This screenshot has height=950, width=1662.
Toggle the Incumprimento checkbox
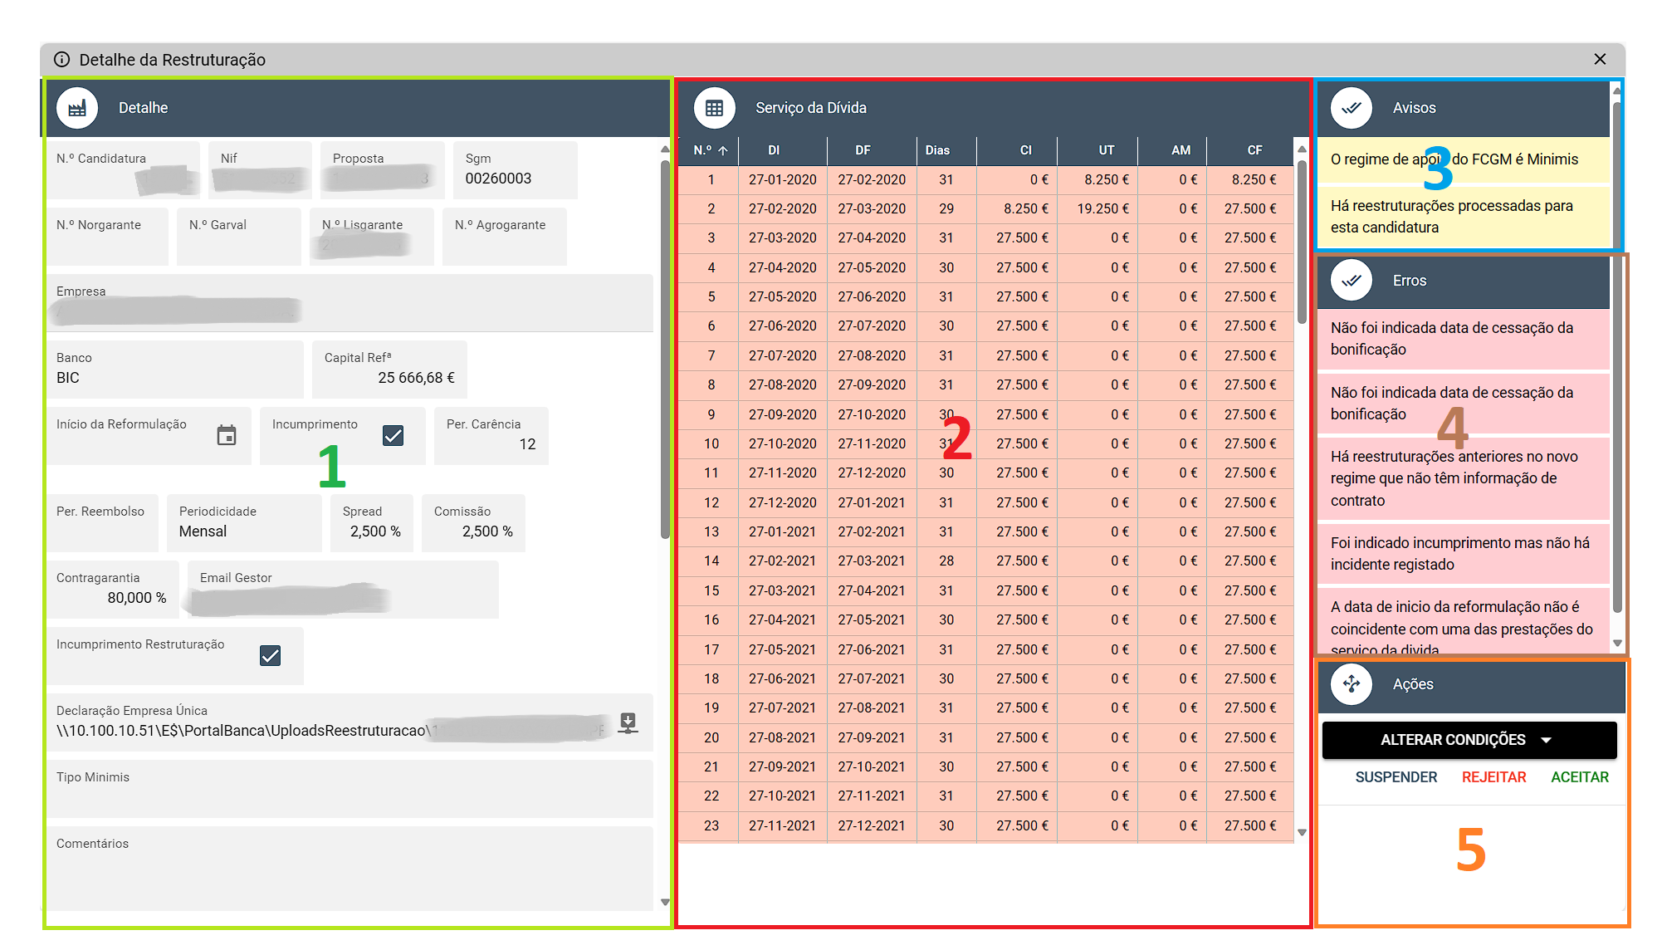coord(393,435)
